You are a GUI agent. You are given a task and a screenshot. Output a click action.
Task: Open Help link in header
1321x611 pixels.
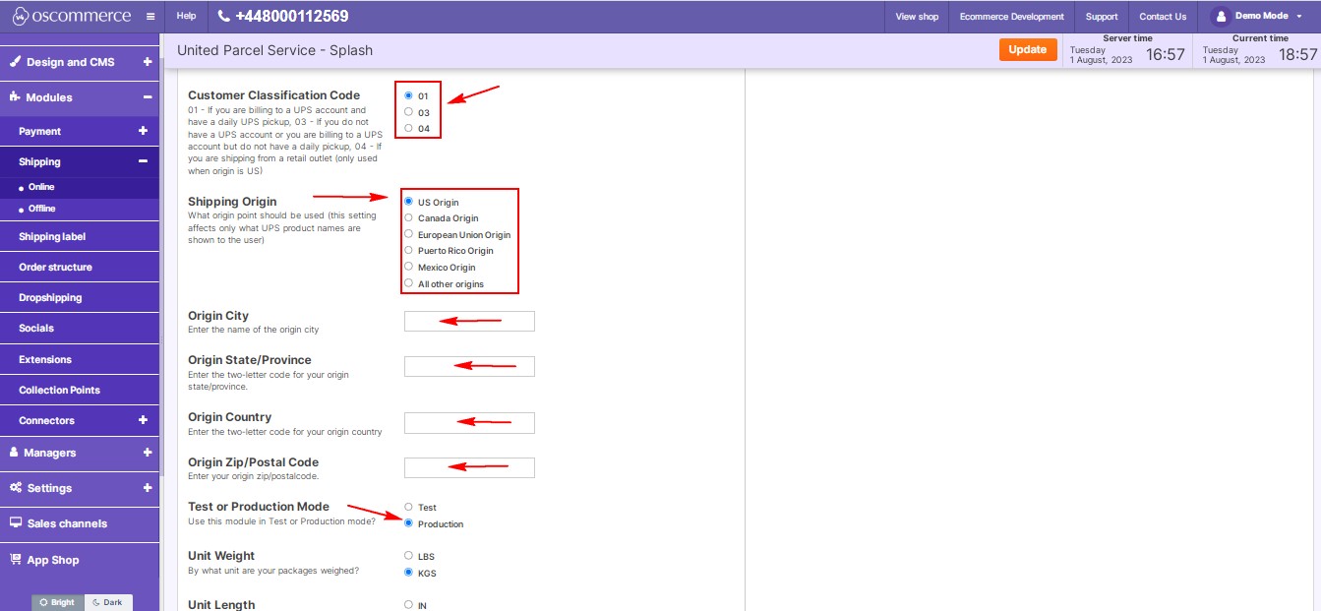[x=186, y=17]
